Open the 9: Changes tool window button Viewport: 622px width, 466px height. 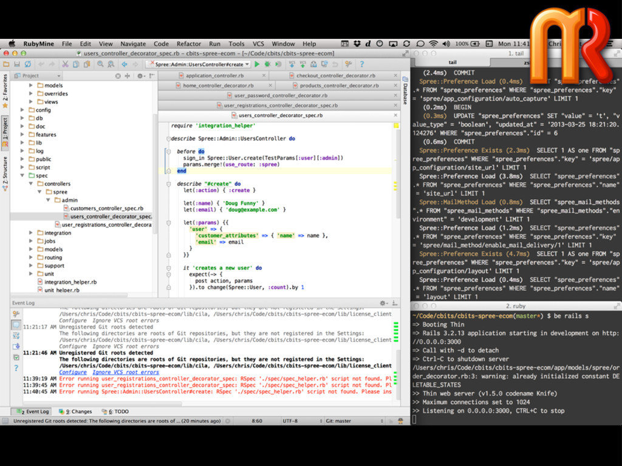[75, 411]
